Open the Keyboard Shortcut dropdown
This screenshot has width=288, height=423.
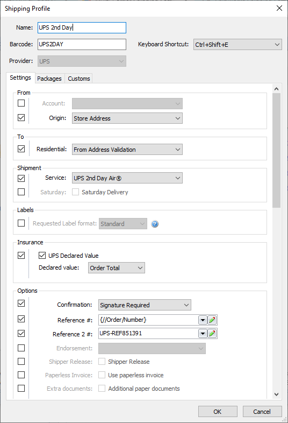point(237,45)
